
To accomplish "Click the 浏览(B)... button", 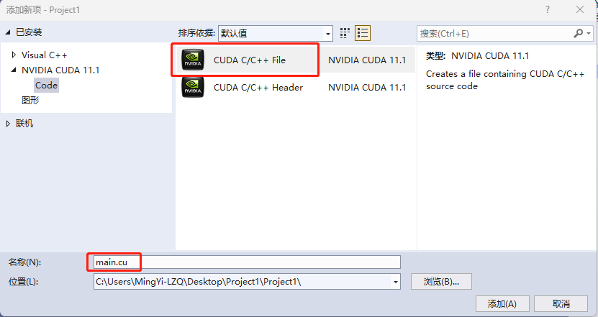I will (441, 282).
